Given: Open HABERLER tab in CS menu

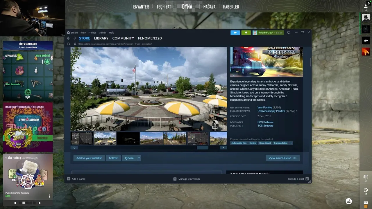Looking at the screenshot, I should pyautogui.click(x=231, y=7).
